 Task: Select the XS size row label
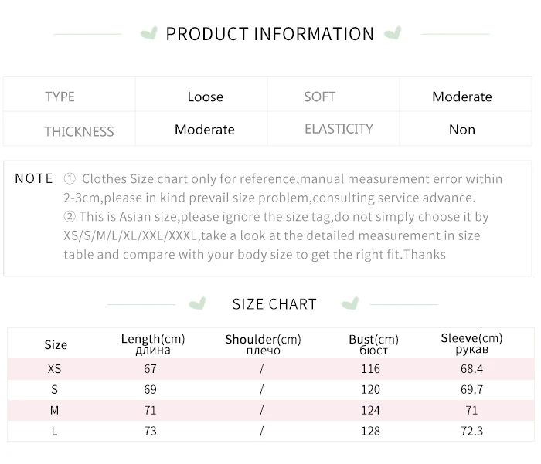(54, 369)
